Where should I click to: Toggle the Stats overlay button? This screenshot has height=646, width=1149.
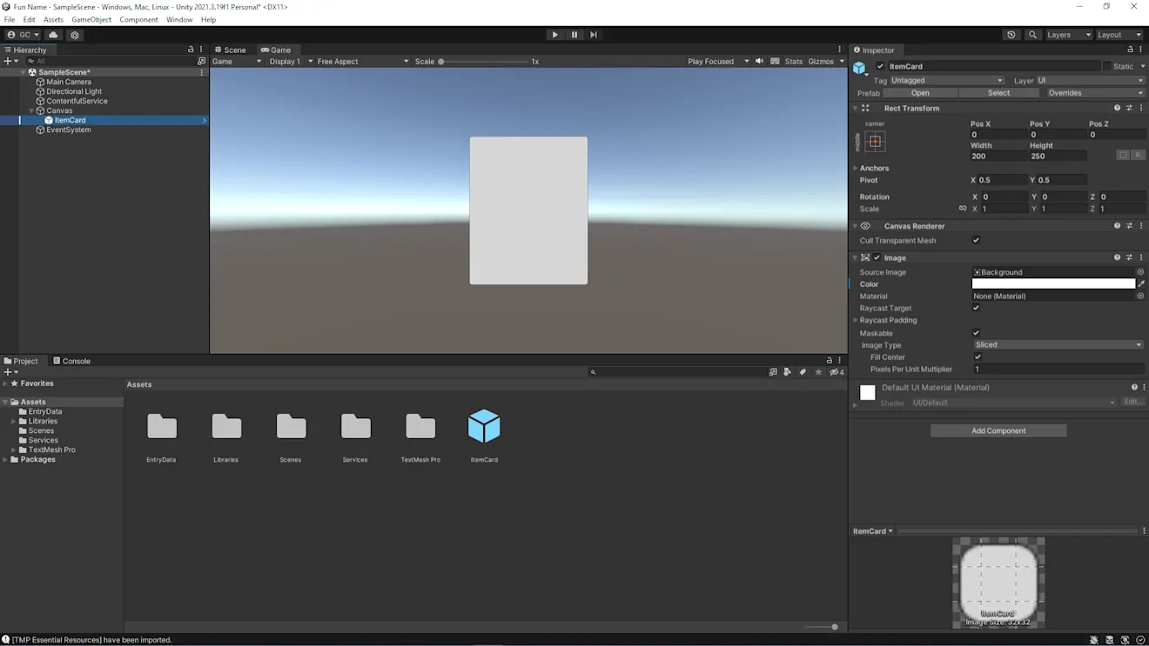click(794, 61)
